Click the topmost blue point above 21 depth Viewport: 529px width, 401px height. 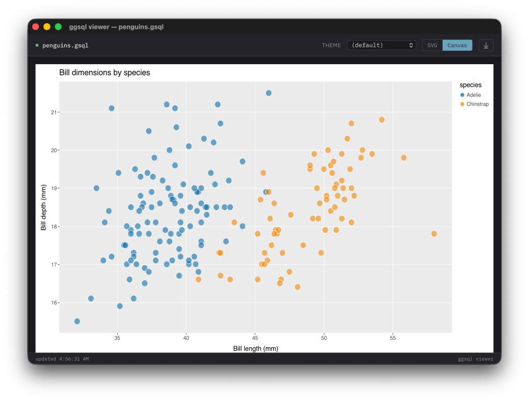click(268, 93)
